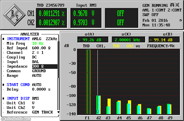Click the Min Freq 10 Hz field
This screenshot has height=121, width=184.
(38, 43)
